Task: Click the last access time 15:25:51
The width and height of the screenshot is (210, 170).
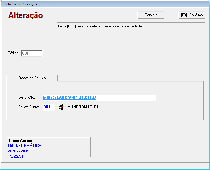Action: click(x=16, y=156)
